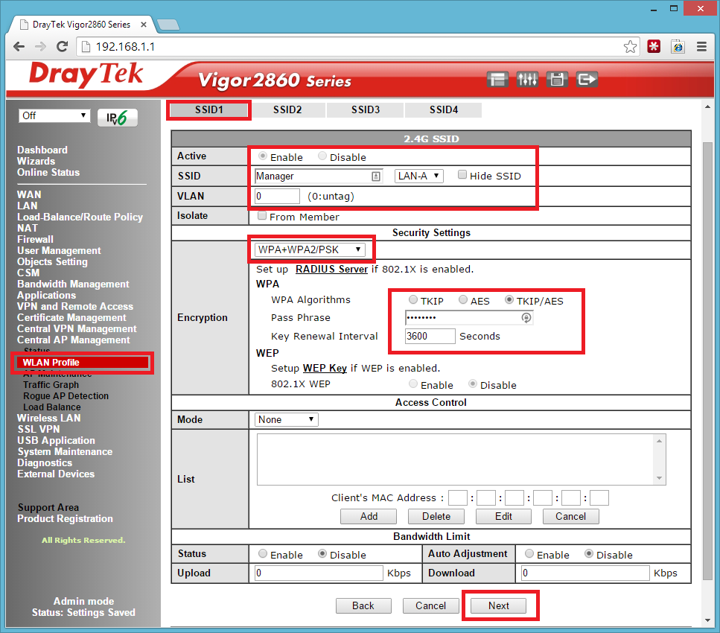Image resolution: width=720 pixels, height=633 pixels.
Task: Click the Back button
Action: 363,606
